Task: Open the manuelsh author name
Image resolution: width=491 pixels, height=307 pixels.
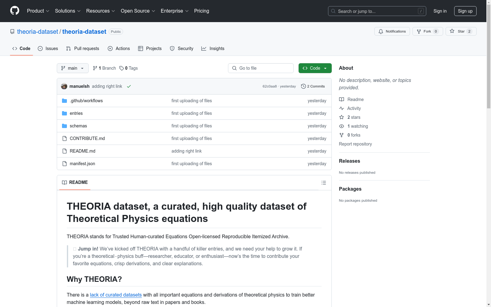Action: pos(79,86)
